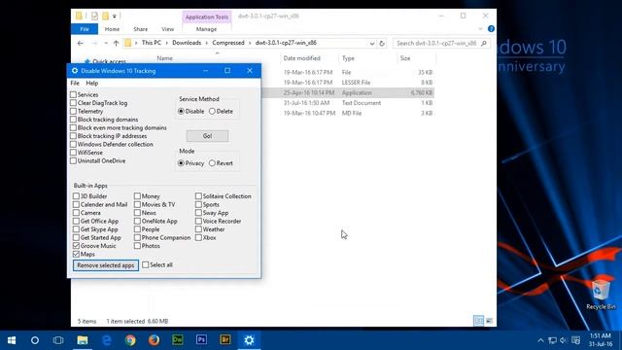
Task: Check Uninstall OneDrive
Action: pyautogui.click(x=73, y=160)
